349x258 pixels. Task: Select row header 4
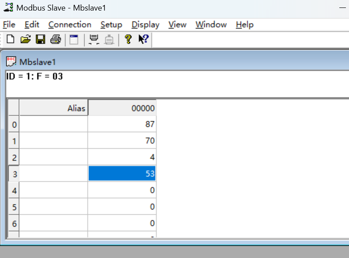coord(14,190)
